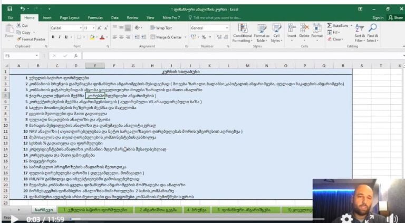Image resolution: width=405 pixels, height=223 pixels.
Task: Click the Name Box showing E5
Action: point(21,56)
